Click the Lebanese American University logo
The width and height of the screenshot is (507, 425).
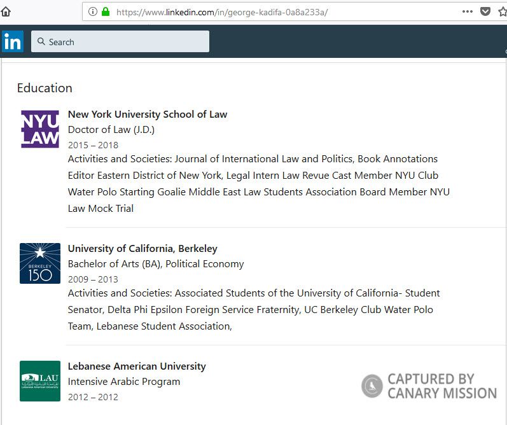click(x=40, y=381)
